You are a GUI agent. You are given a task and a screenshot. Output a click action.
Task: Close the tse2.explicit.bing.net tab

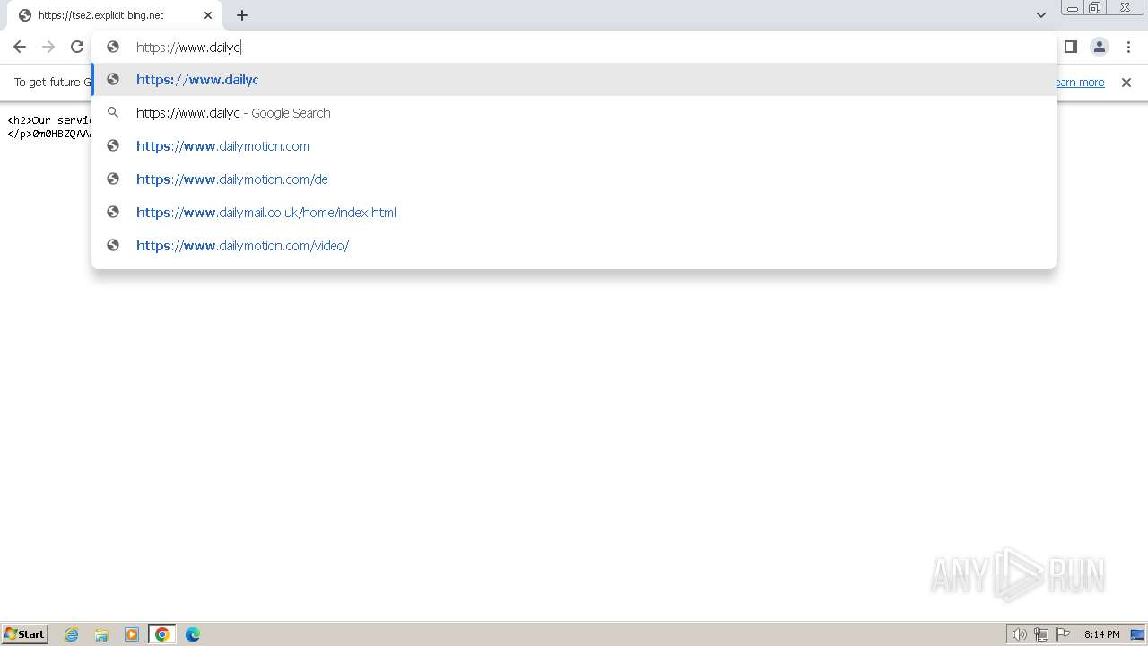pos(208,15)
